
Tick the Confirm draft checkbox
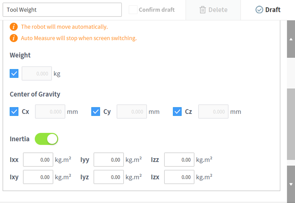(133, 10)
